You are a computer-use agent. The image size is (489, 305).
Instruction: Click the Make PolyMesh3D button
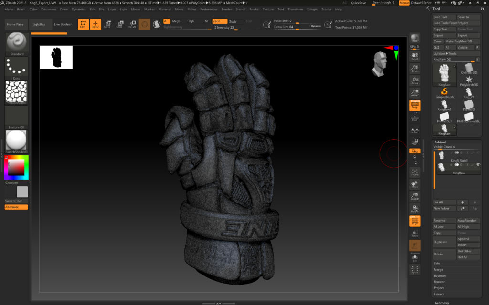pyautogui.click(x=462, y=41)
